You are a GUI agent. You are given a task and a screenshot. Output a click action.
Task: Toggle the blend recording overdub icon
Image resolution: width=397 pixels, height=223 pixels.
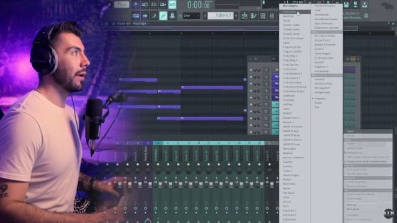point(163,4)
